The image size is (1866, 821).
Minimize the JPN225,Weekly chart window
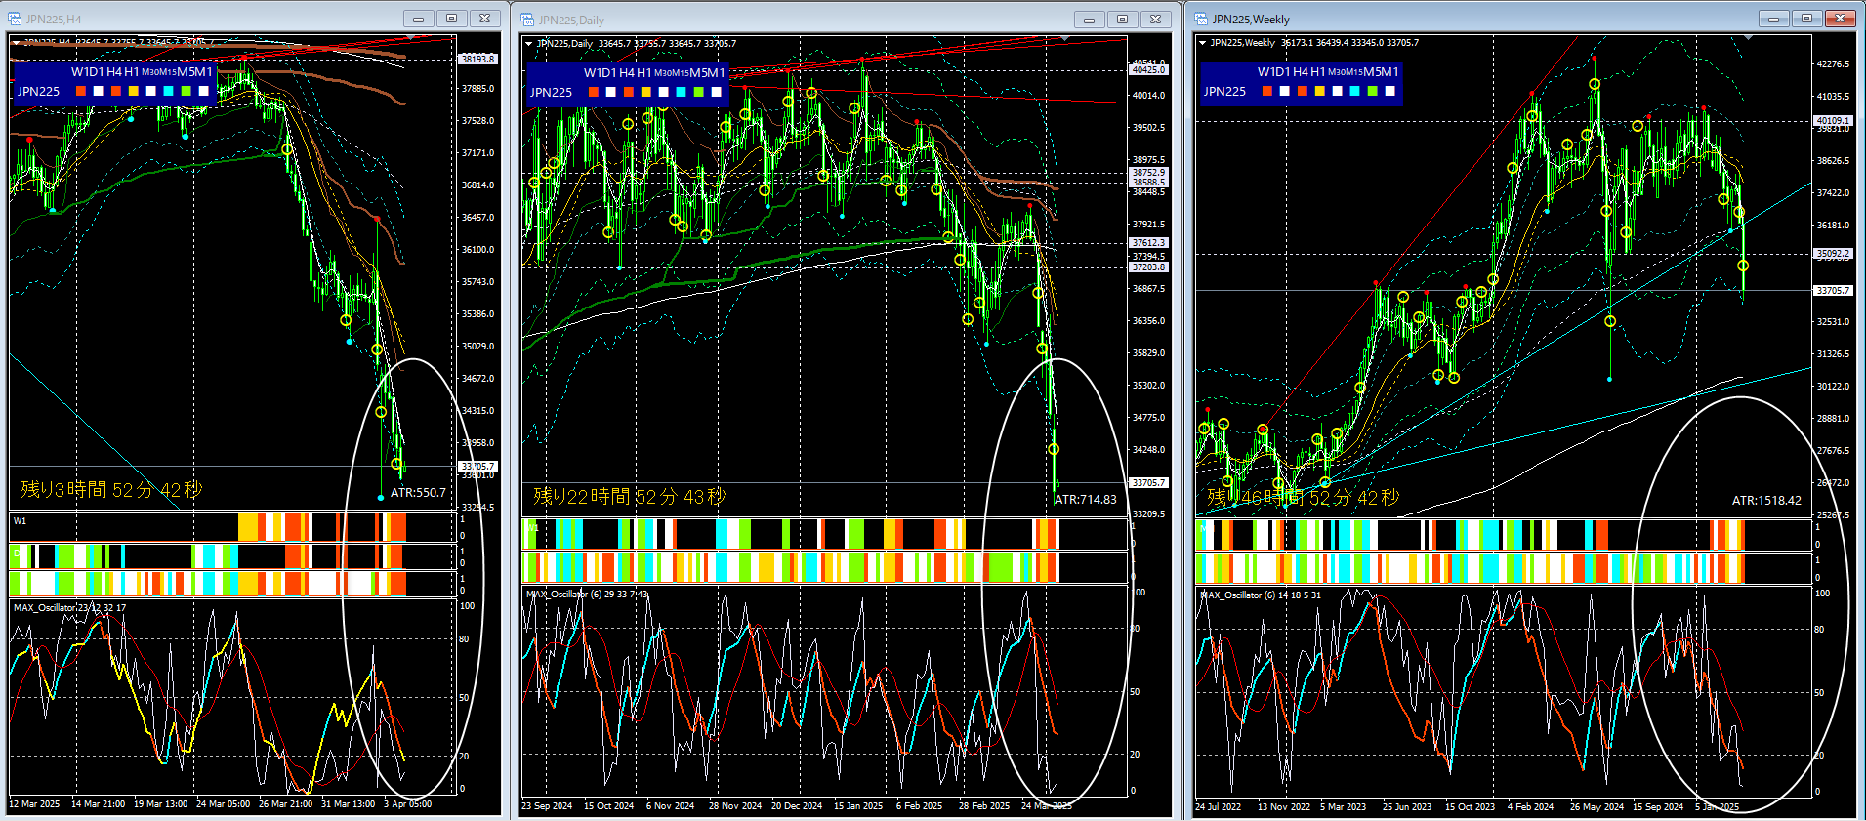coord(1773,19)
